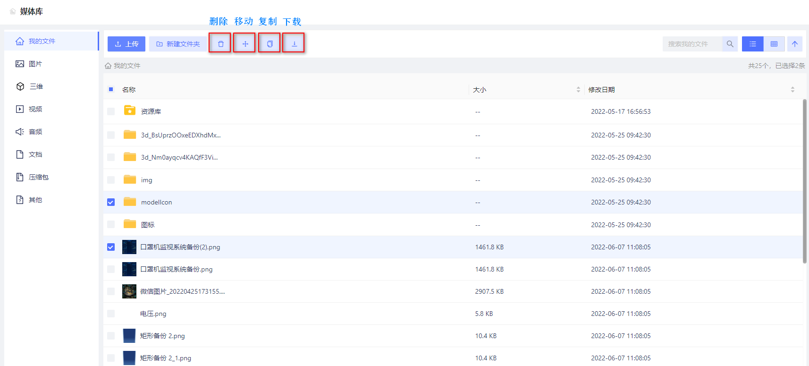This screenshot has width=809, height=366.
Task: Switch to list view
Action: [x=753, y=44]
